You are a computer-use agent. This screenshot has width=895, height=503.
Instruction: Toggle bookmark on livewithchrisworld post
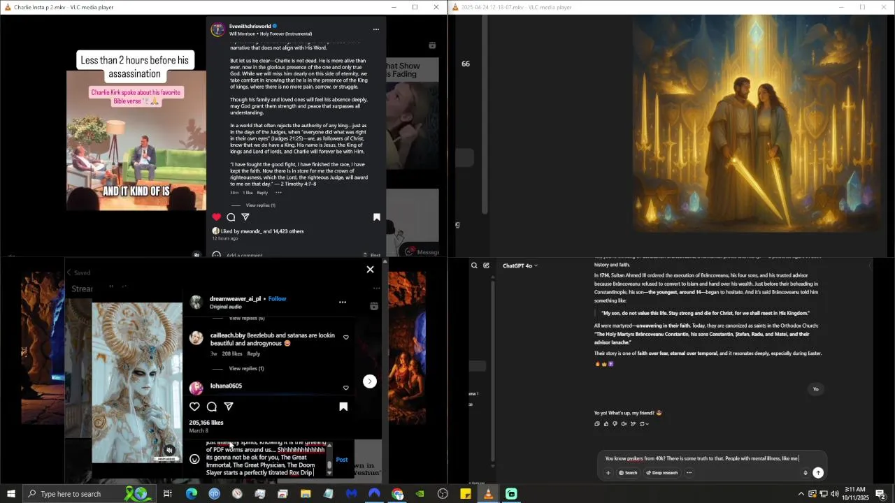[377, 217]
